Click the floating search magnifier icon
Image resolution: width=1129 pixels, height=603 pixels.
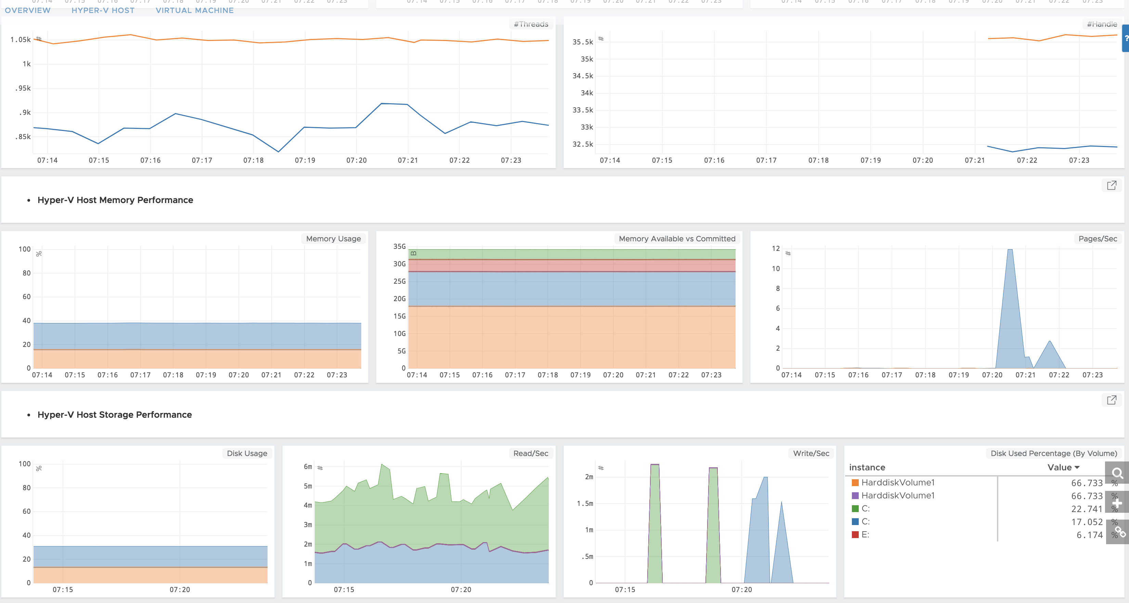1117,473
